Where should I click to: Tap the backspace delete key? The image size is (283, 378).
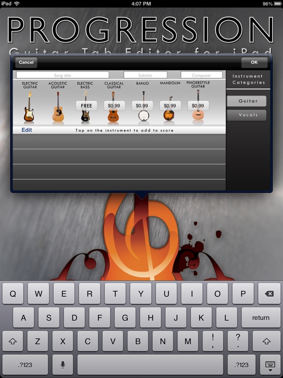269,294
